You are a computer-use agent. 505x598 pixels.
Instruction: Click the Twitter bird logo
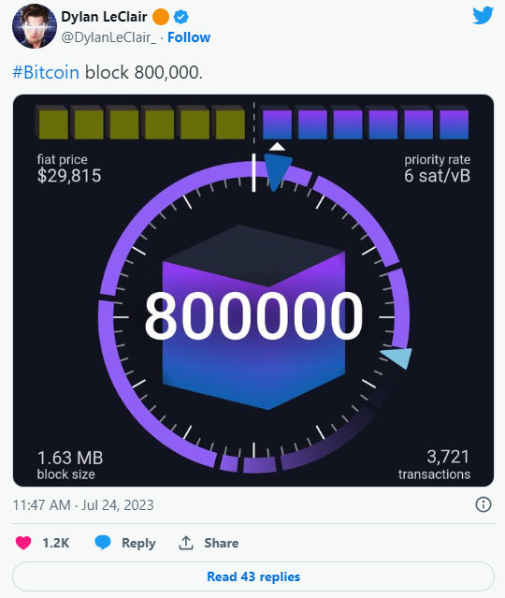(x=483, y=16)
